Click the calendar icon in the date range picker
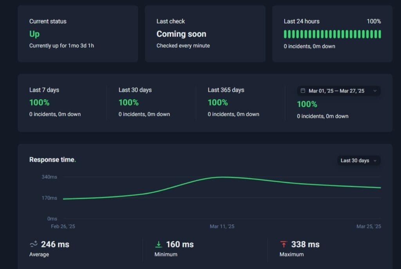 click(303, 90)
